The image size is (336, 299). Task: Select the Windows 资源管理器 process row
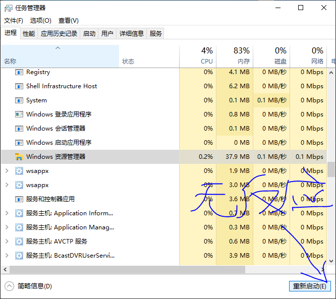point(164,157)
